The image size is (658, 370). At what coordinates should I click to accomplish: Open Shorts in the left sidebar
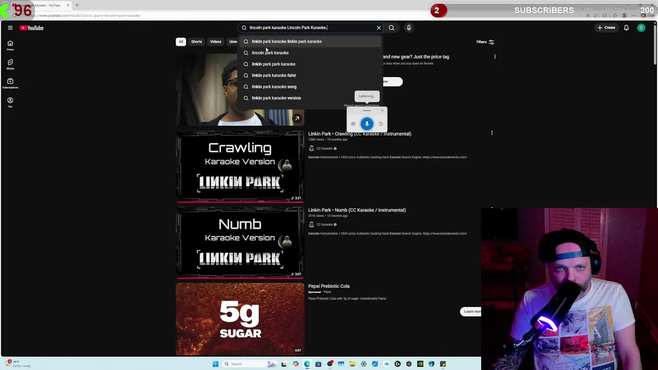[10, 64]
